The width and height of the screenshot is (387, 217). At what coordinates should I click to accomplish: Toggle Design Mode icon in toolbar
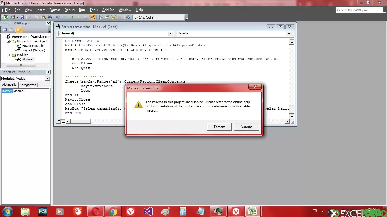coord(92,17)
